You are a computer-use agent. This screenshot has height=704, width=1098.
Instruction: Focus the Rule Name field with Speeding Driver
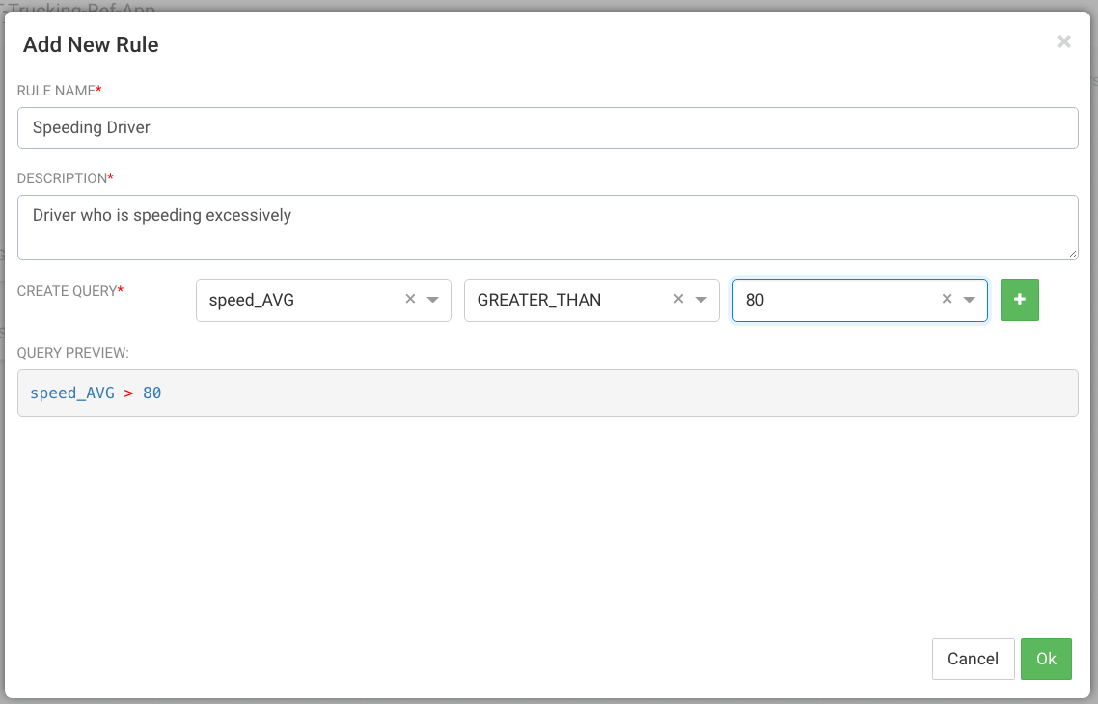pyautogui.click(x=547, y=127)
